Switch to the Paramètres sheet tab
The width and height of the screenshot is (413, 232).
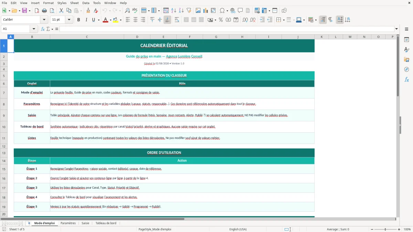68,223
